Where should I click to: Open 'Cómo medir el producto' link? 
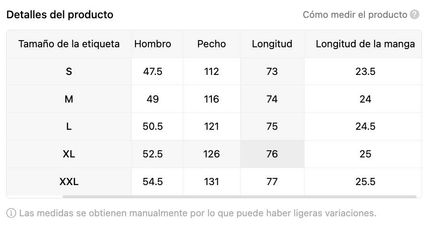(x=355, y=15)
